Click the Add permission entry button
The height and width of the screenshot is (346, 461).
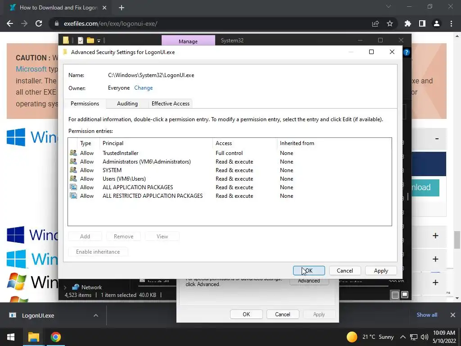[x=85, y=237]
